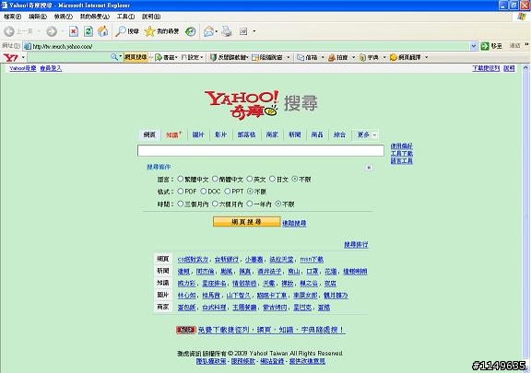Image resolution: width=531 pixels, height=373 pixels.
Task: Open the 檔案 menu
Action: point(13,17)
